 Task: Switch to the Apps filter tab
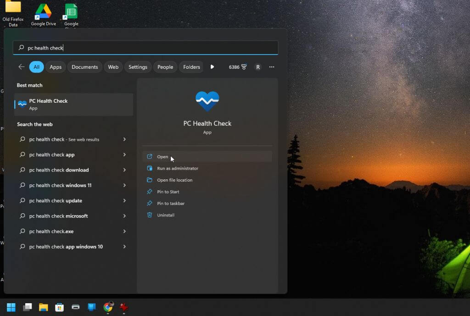pyautogui.click(x=56, y=67)
